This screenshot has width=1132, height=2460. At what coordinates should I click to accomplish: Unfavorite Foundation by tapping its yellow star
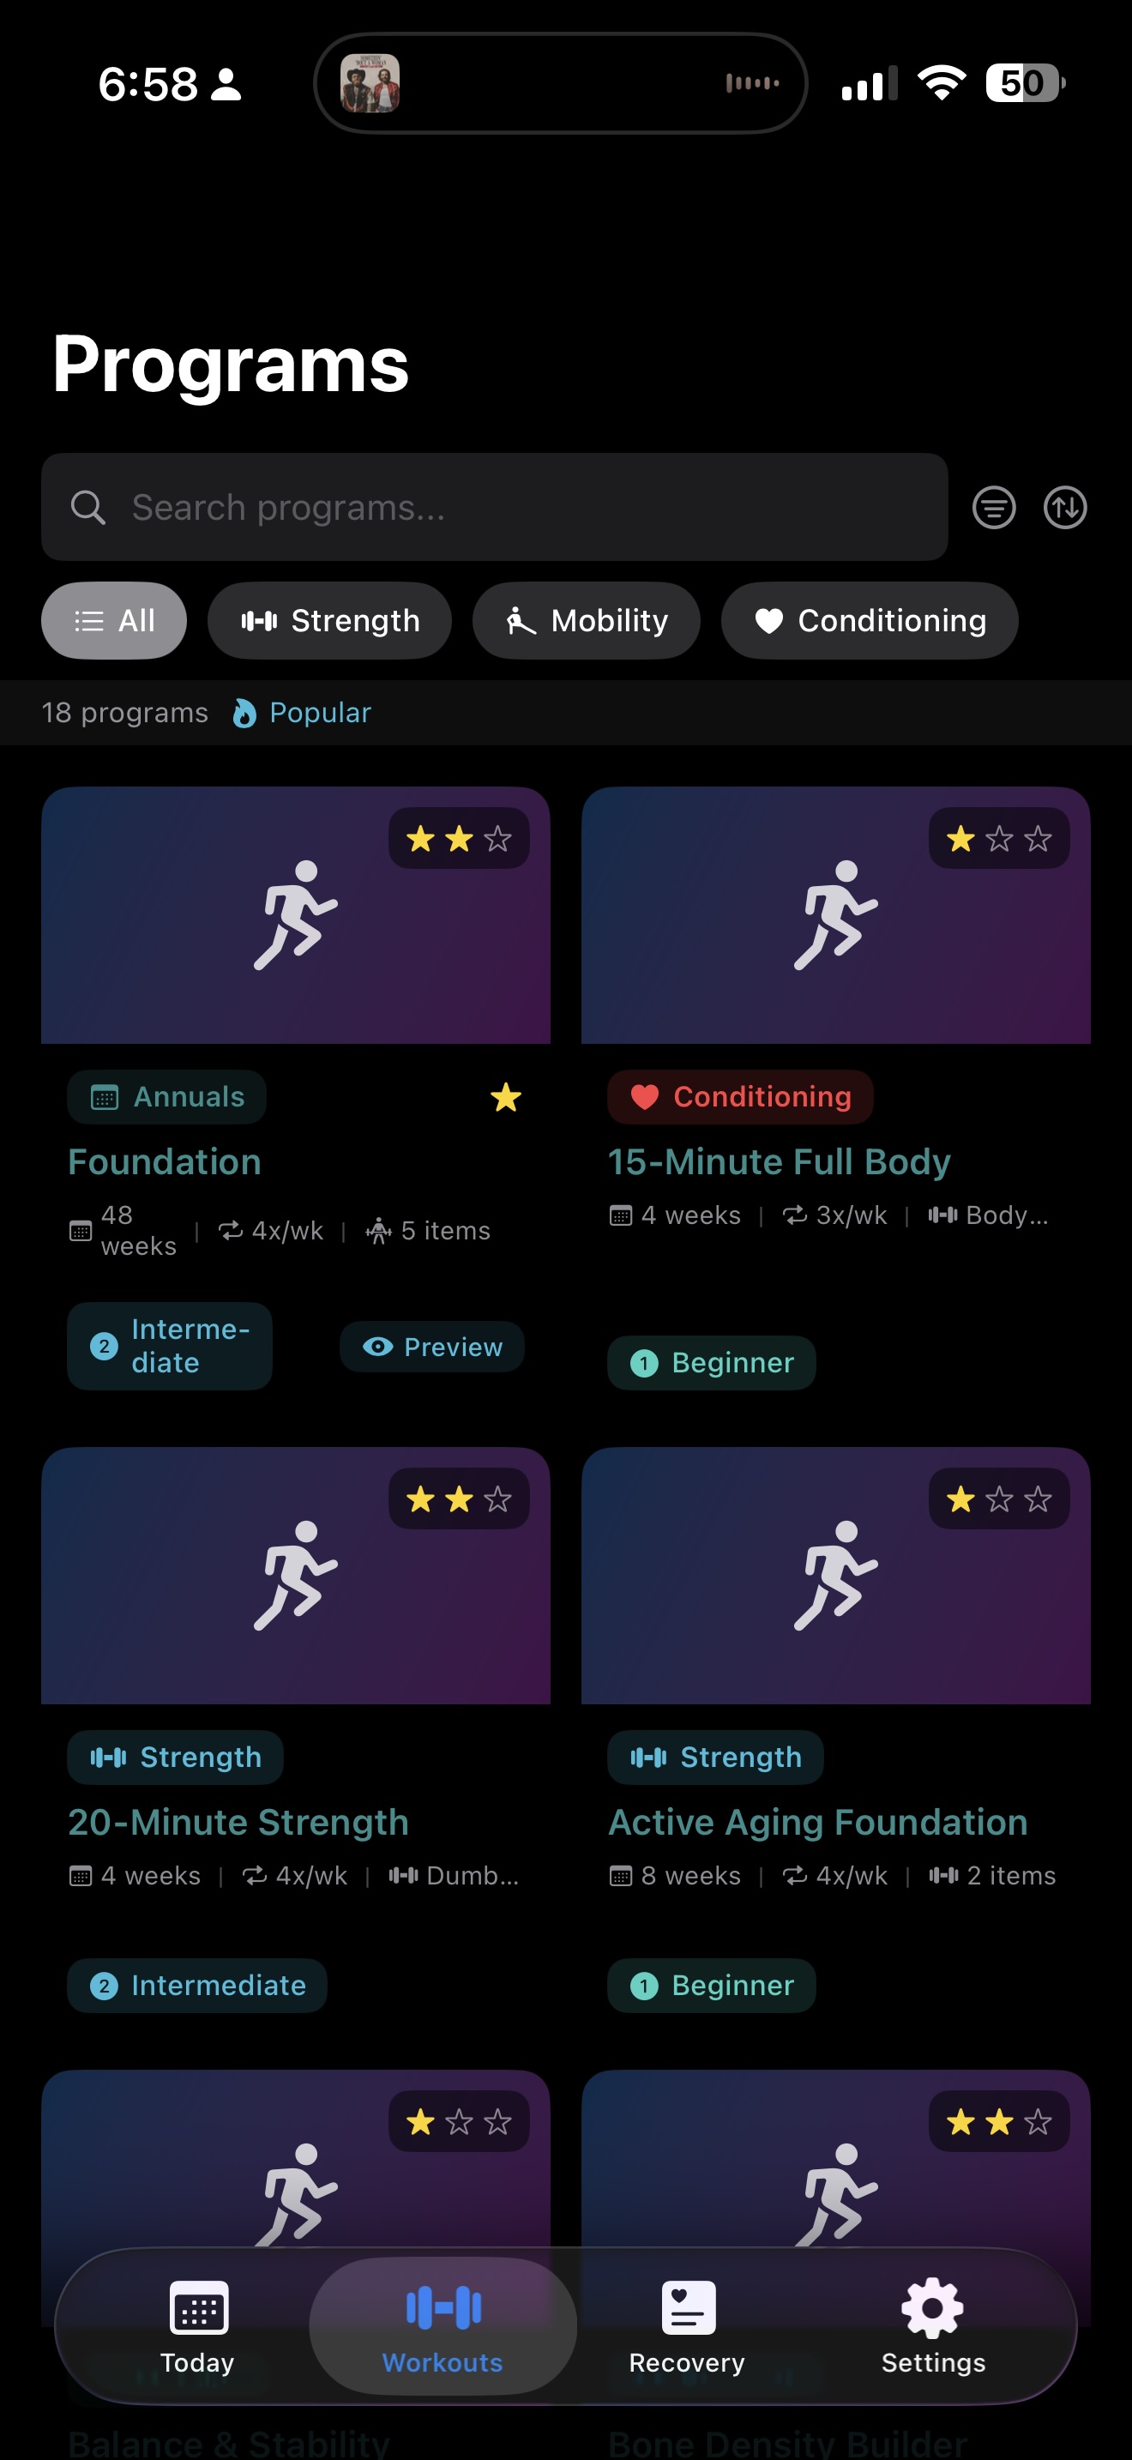506,1097
